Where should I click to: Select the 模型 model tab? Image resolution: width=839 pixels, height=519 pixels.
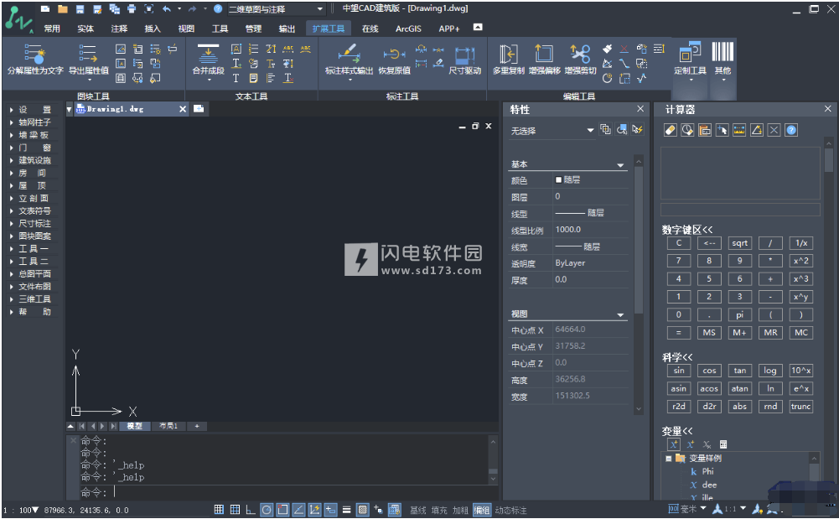click(x=134, y=426)
